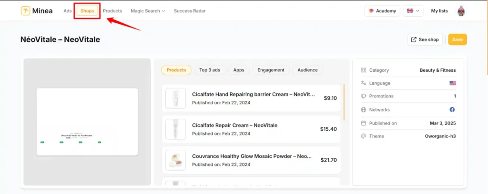The image size is (488, 194).
Task: Click the user profile avatar
Action: pos(461,11)
